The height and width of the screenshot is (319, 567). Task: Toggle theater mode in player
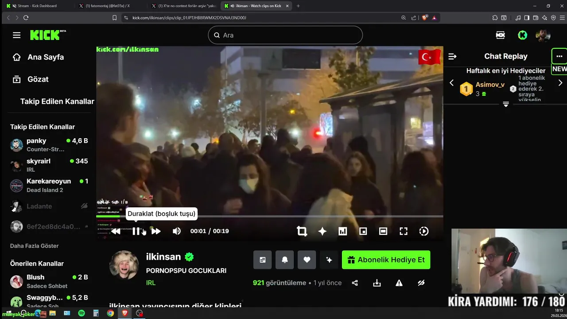(383, 231)
